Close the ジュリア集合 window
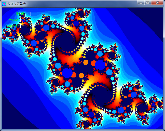The width and height of the screenshot is (165, 131). click(x=157, y=3)
